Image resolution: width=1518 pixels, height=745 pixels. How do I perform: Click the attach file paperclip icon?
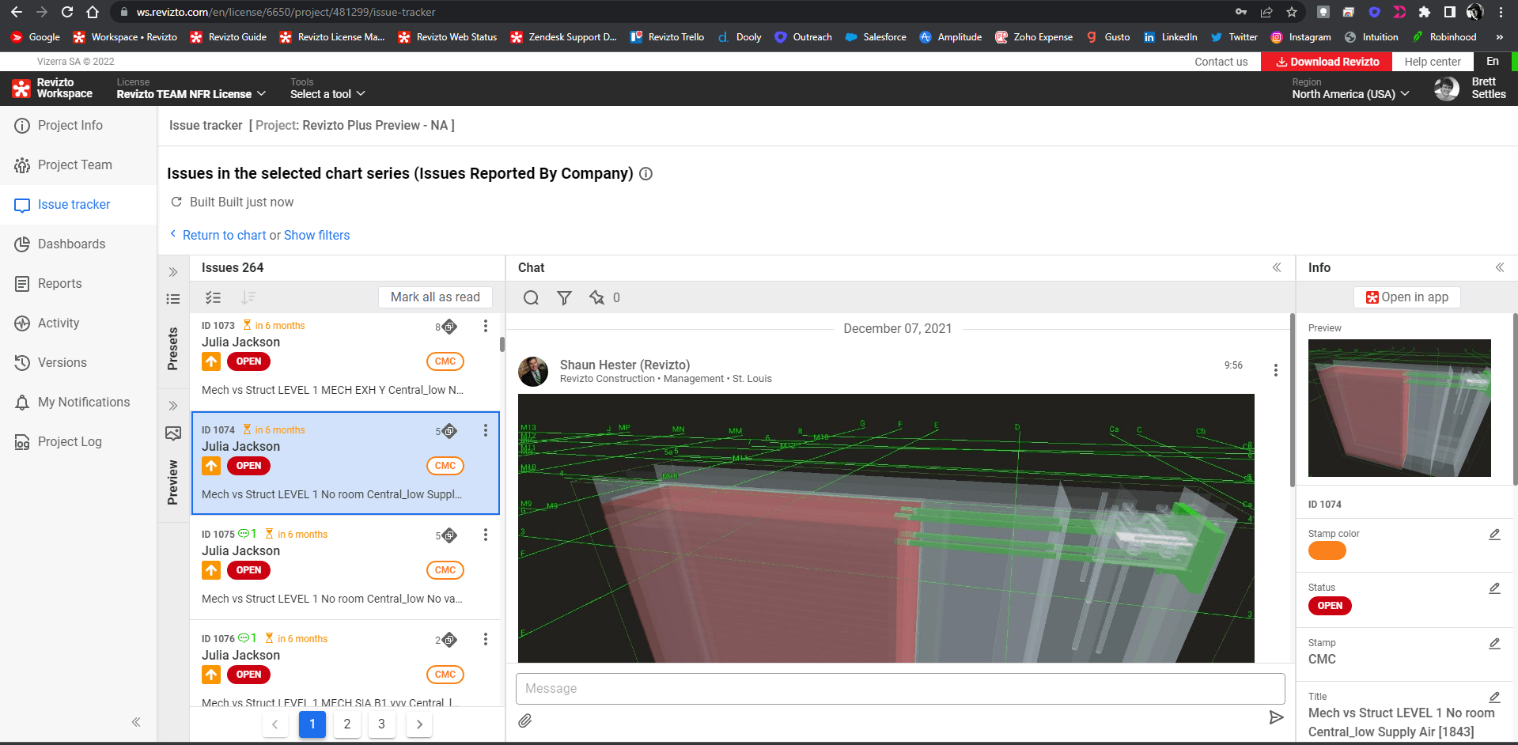[525, 720]
